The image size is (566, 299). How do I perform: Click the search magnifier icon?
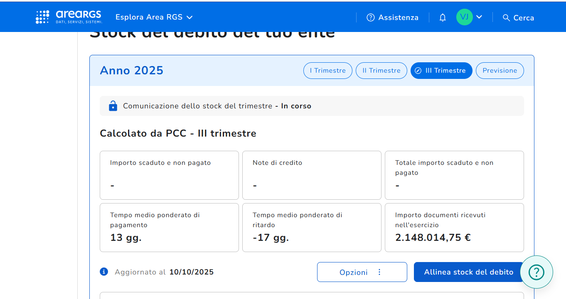click(506, 17)
